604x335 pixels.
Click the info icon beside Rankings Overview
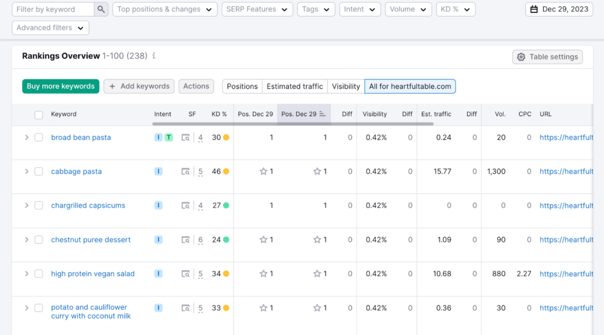pyautogui.click(x=154, y=56)
